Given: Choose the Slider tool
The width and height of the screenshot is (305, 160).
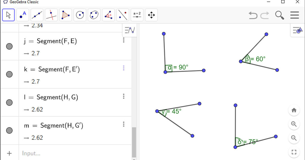Looking at the screenshot, I should [137, 15].
